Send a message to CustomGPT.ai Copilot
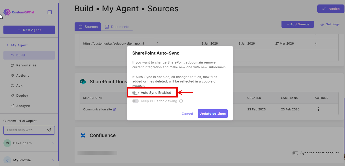This screenshot has width=345, height=166. click(x=49, y=130)
